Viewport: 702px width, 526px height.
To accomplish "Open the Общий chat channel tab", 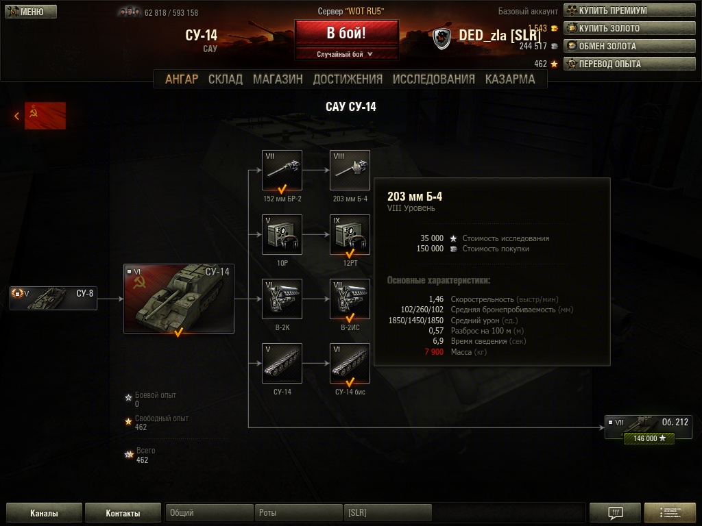I will tap(209, 512).
